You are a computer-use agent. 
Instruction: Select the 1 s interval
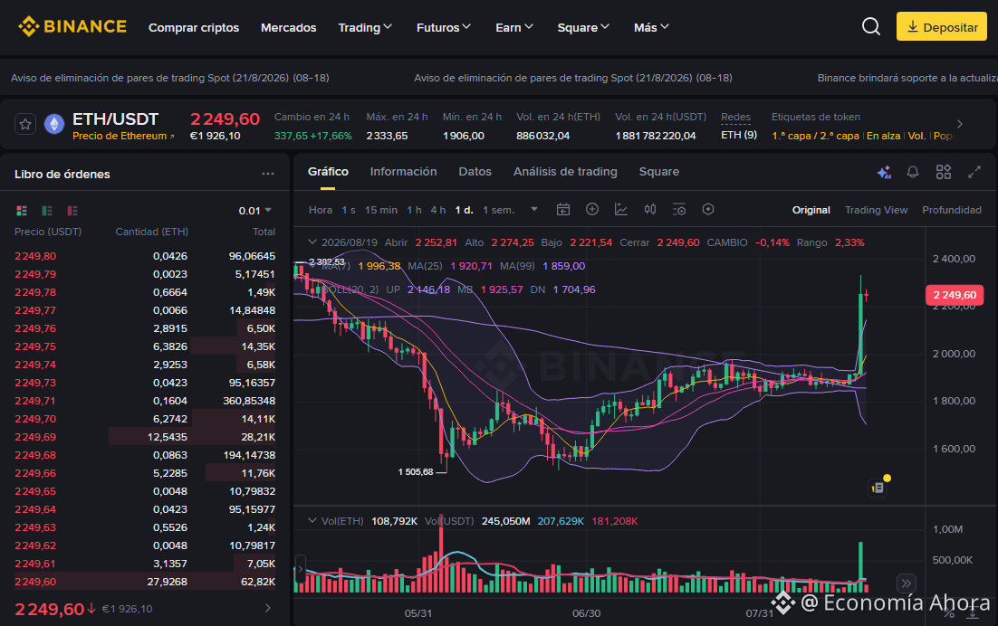[348, 210]
